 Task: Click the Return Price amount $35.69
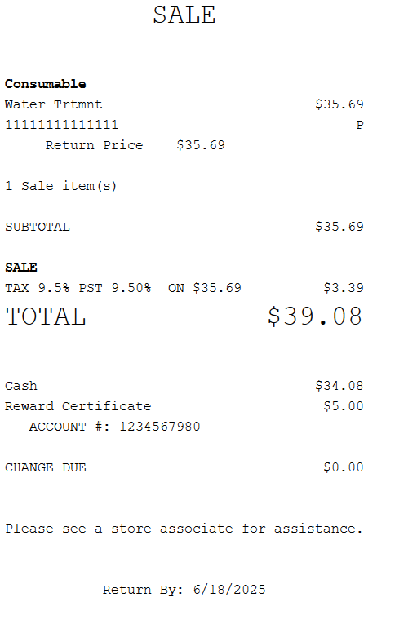tap(201, 145)
